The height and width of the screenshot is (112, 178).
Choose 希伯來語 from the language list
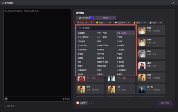pyautogui.click(x=120, y=62)
